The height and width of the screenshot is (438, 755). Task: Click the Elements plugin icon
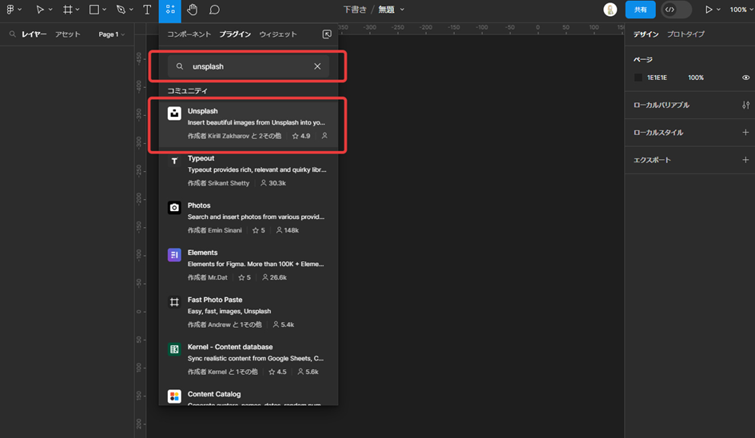[174, 255]
